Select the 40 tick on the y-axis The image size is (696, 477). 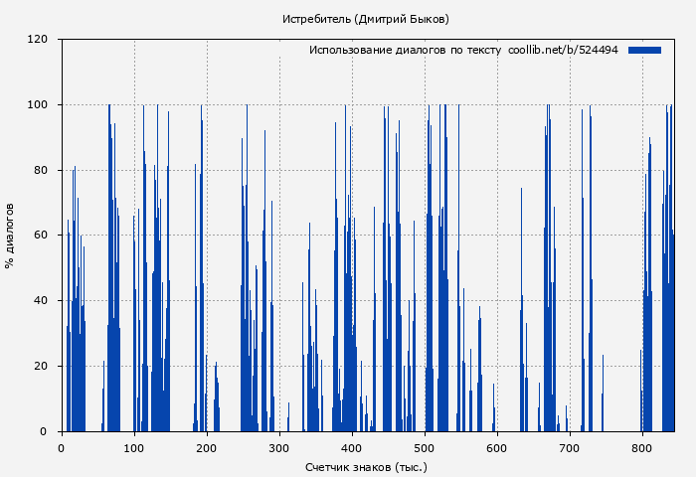coord(41,301)
